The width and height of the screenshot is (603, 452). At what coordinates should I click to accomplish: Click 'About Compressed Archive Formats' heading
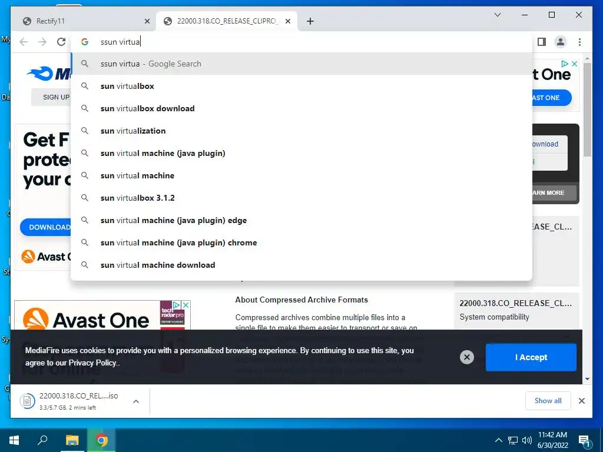click(x=301, y=300)
